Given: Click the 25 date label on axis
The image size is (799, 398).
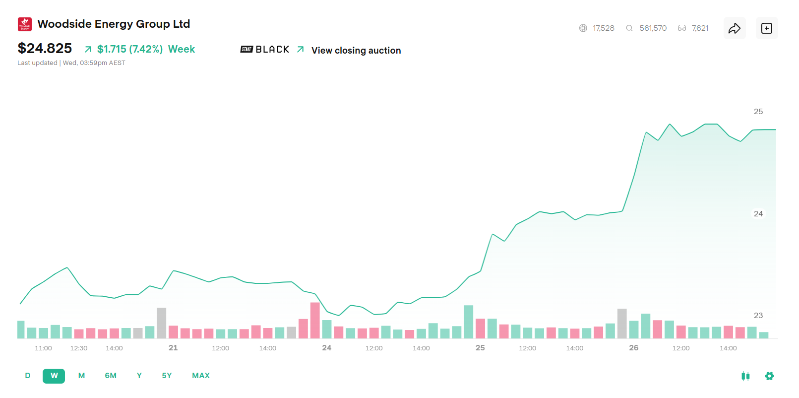Looking at the screenshot, I should click(x=480, y=348).
